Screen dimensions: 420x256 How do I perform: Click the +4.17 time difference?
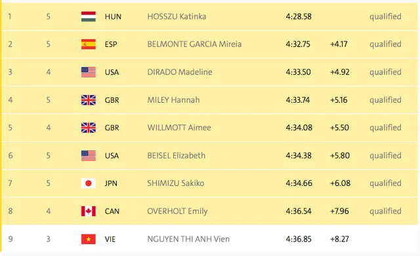click(x=339, y=44)
